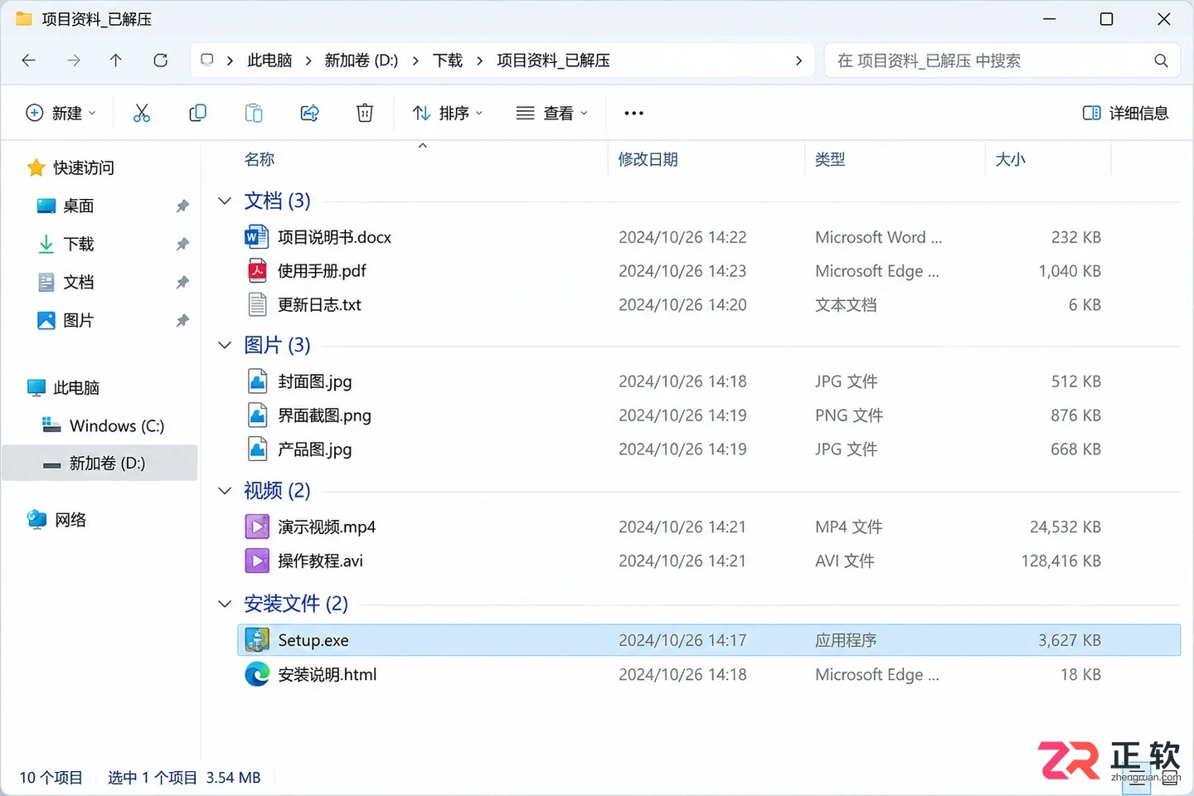The height and width of the screenshot is (796, 1194).
Task: Click the Paste clipboard icon
Action: pos(254,113)
